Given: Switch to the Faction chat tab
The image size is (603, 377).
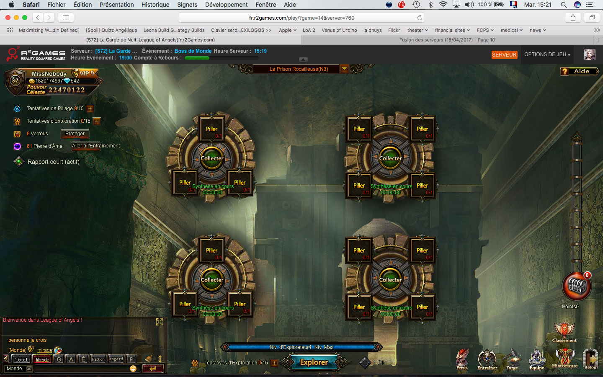Looking at the screenshot, I should pos(98,359).
